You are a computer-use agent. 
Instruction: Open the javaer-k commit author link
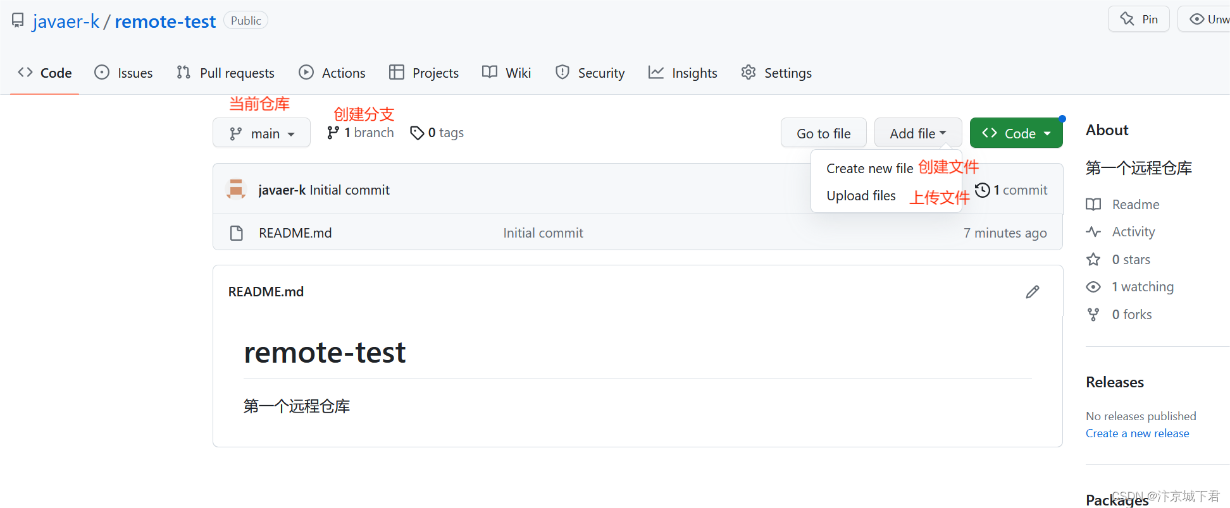pos(282,190)
